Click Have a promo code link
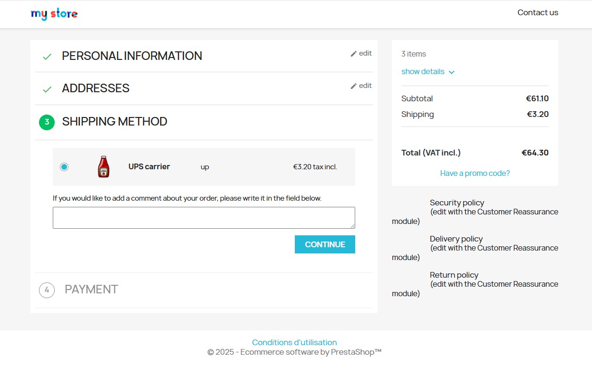The width and height of the screenshot is (592, 378). (x=475, y=174)
